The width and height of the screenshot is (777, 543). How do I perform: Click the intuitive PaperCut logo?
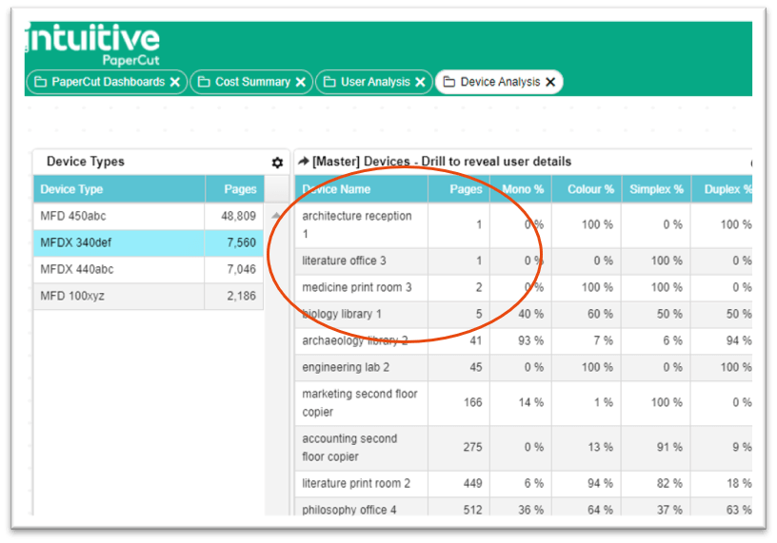click(93, 45)
